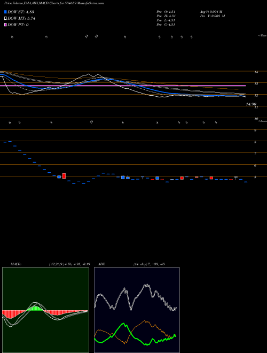Click the MACD '(12,26,9) 4.76, 4.95, -0.19' values

point(69,264)
